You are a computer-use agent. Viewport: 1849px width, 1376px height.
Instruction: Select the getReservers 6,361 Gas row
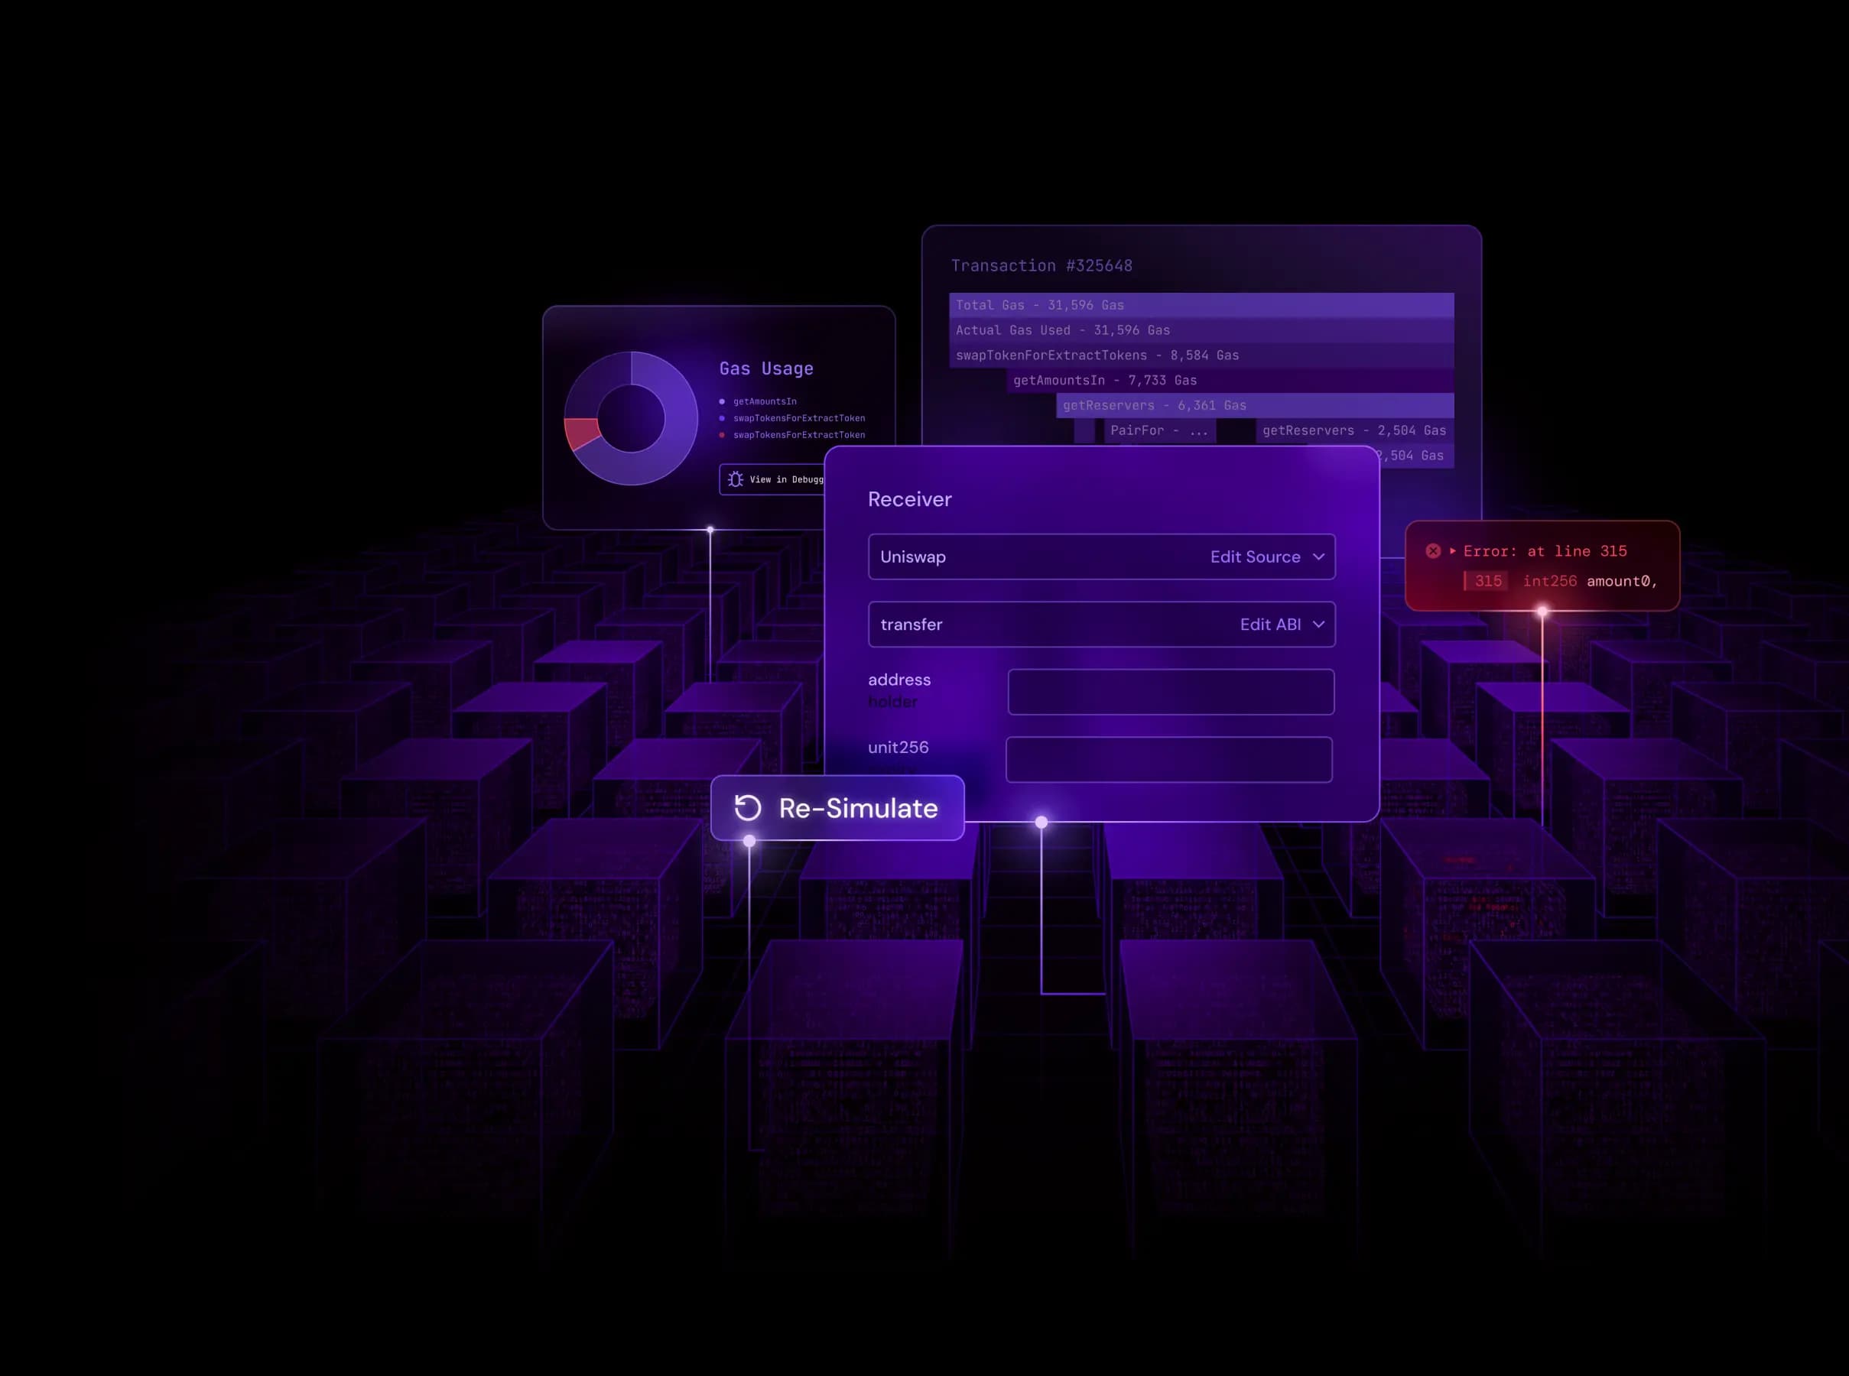point(1254,405)
